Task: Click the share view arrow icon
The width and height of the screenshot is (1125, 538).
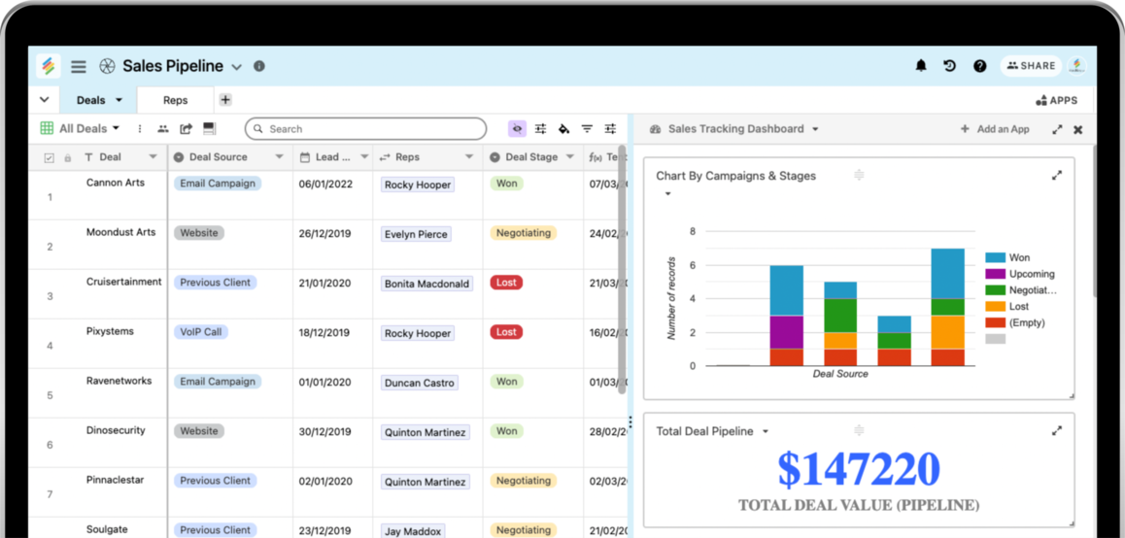Action: tap(186, 128)
